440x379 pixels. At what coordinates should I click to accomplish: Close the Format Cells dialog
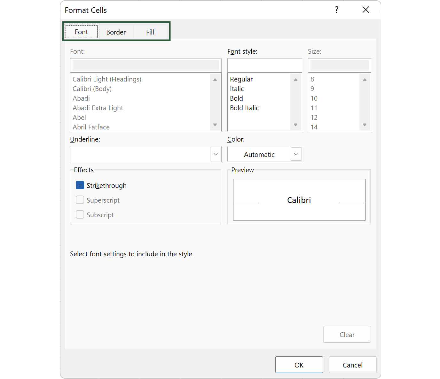pyautogui.click(x=366, y=10)
